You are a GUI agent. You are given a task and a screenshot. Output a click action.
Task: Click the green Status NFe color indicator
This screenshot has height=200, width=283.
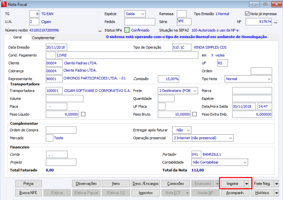tap(127, 30)
